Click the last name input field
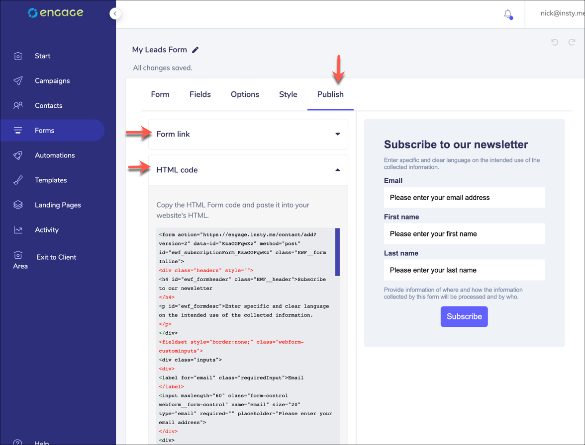Viewport: 585px width, 445px height. 464,270
